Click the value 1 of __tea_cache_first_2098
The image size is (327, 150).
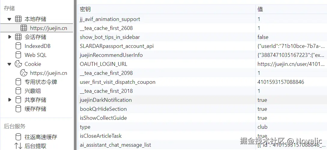(x=259, y=73)
